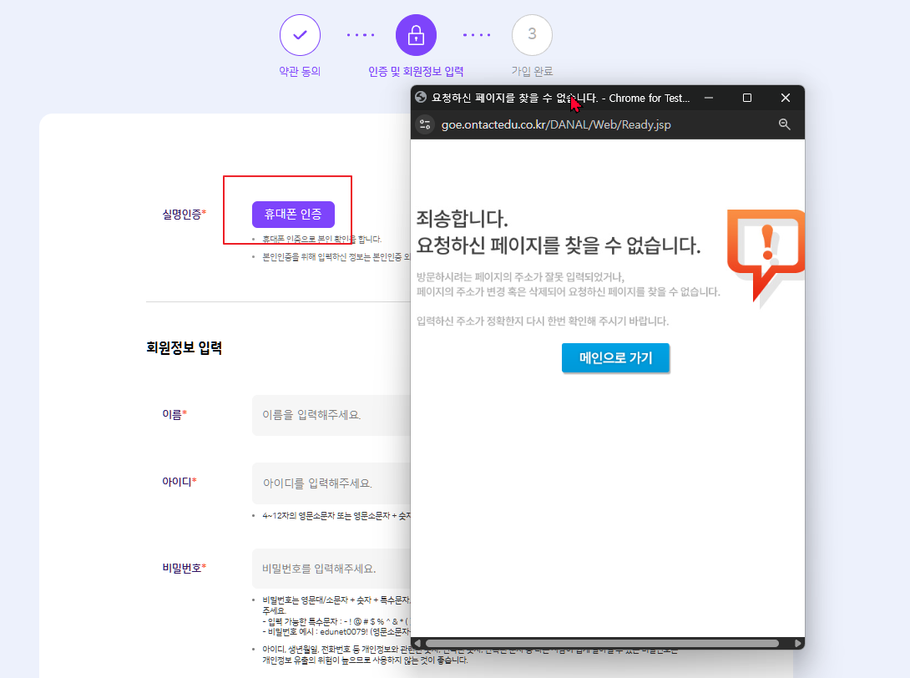Click the orange exclamation warning icon

pos(766,250)
